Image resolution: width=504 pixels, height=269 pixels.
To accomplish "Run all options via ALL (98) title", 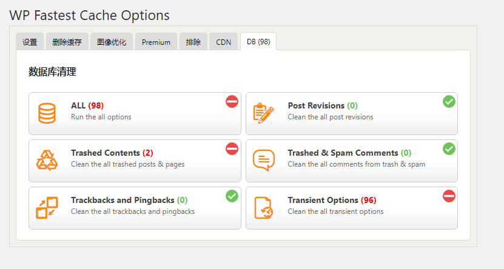I will coord(87,105).
